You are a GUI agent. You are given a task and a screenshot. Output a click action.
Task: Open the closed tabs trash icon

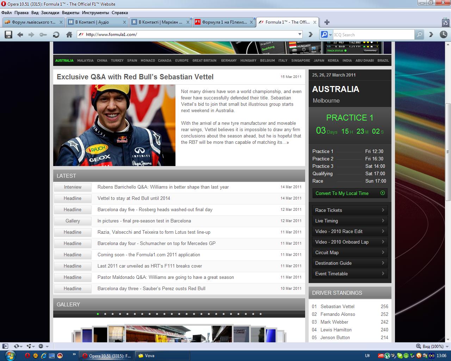pos(446,22)
